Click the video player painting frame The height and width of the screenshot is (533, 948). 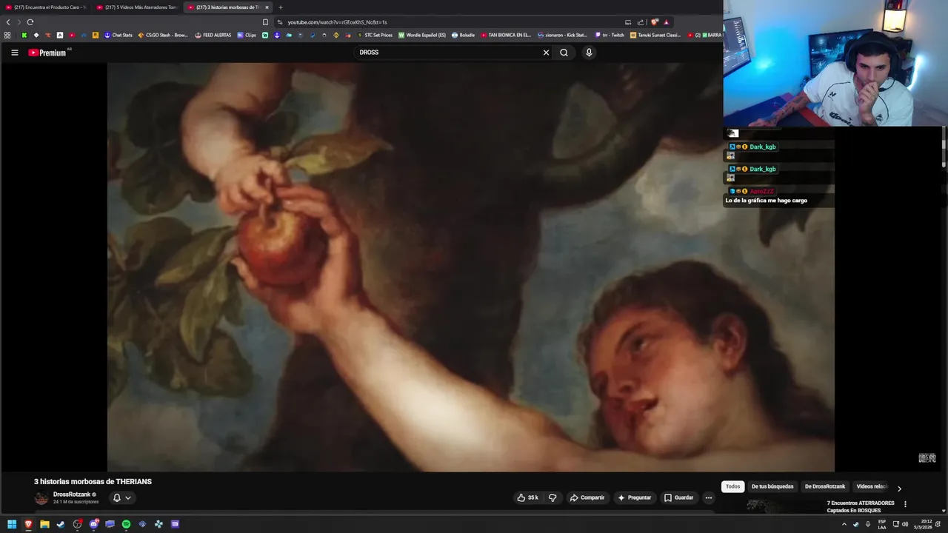(x=471, y=267)
